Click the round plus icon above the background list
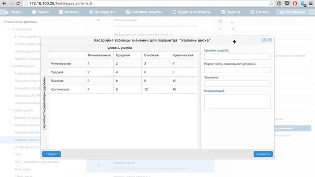The image size is (315, 177). pos(220,21)
